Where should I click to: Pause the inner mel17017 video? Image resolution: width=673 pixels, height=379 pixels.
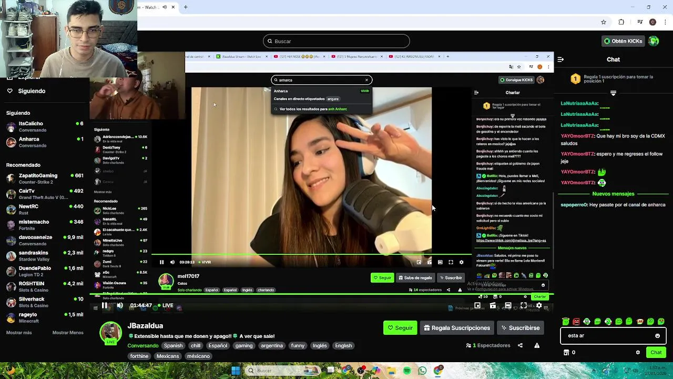tap(161, 262)
